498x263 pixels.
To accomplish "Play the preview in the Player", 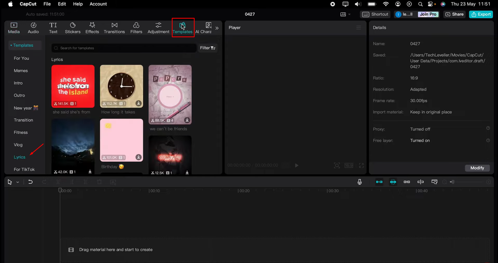I will (296, 165).
